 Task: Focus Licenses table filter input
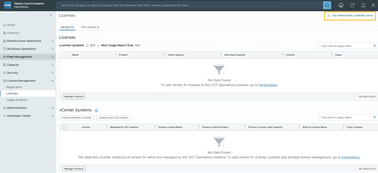tap(346, 46)
